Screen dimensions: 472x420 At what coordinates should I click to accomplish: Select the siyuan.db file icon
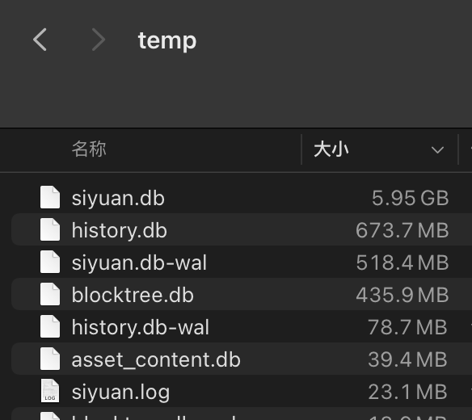point(50,197)
